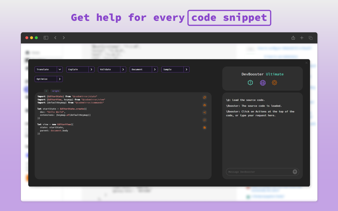Click the "@codemirror/commands" import string

[89, 103]
